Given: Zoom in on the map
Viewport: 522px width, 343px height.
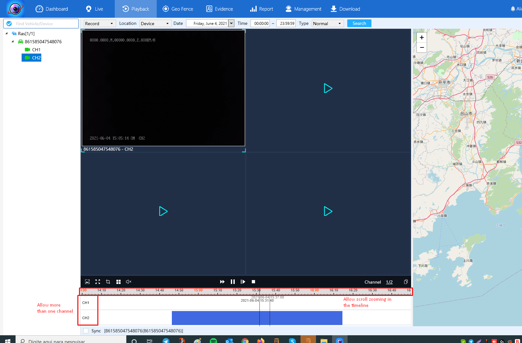Looking at the screenshot, I should [422, 37].
